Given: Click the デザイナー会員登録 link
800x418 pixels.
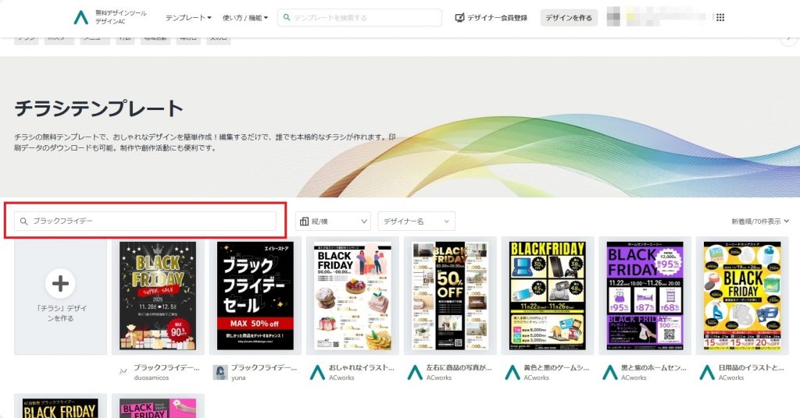Looking at the screenshot, I should (x=497, y=18).
